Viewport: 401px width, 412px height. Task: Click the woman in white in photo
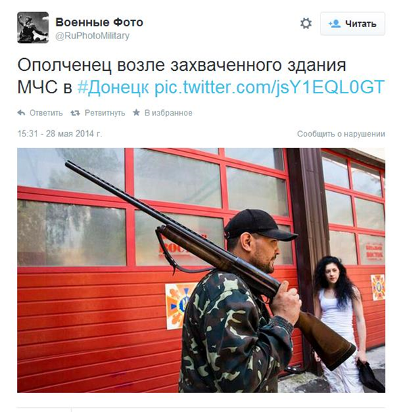pyautogui.click(x=339, y=324)
